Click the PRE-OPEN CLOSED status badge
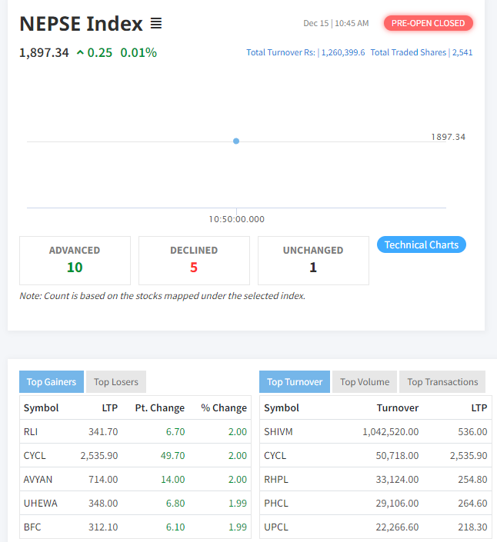497x542 pixels. 428,23
